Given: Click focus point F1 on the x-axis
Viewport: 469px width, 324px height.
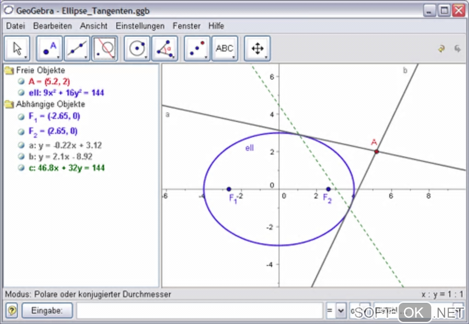Looking at the screenshot, I should pyautogui.click(x=229, y=189).
